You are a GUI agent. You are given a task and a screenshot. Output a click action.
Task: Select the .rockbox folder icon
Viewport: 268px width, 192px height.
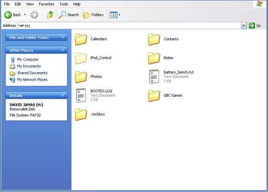81,115
